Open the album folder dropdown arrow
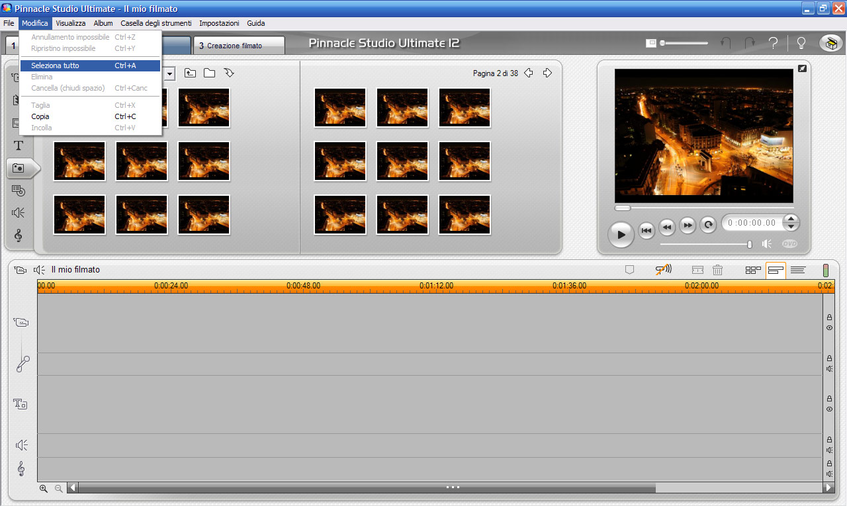 [x=169, y=73]
